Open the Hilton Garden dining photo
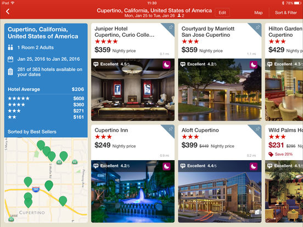The height and width of the screenshot is (227, 303). (284, 90)
